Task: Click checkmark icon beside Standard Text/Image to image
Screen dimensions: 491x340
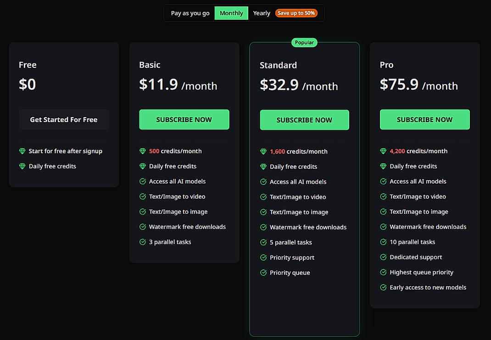Action: click(x=263, y=212)
